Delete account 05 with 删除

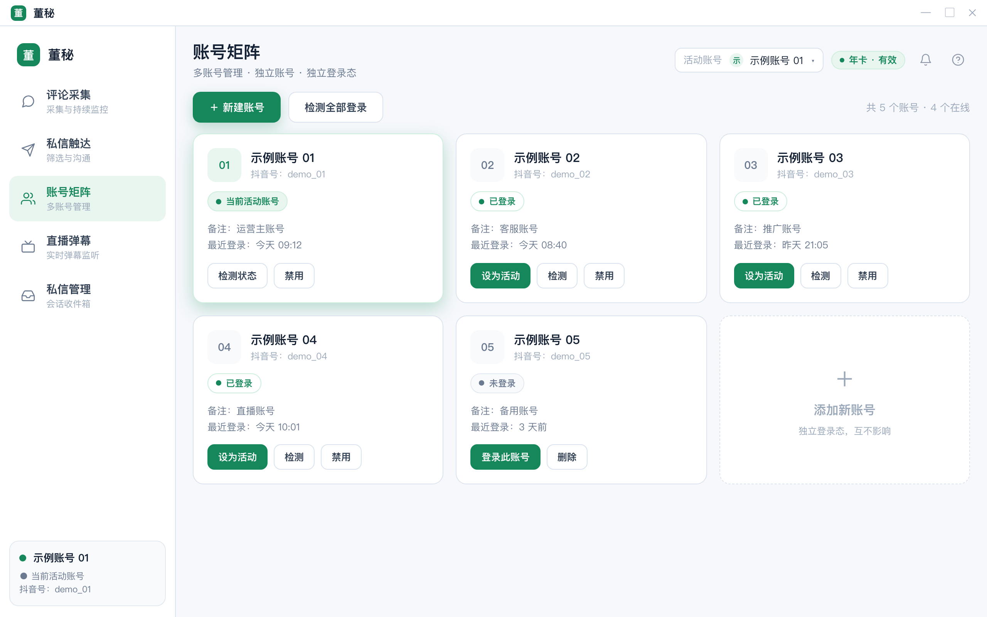567,457
